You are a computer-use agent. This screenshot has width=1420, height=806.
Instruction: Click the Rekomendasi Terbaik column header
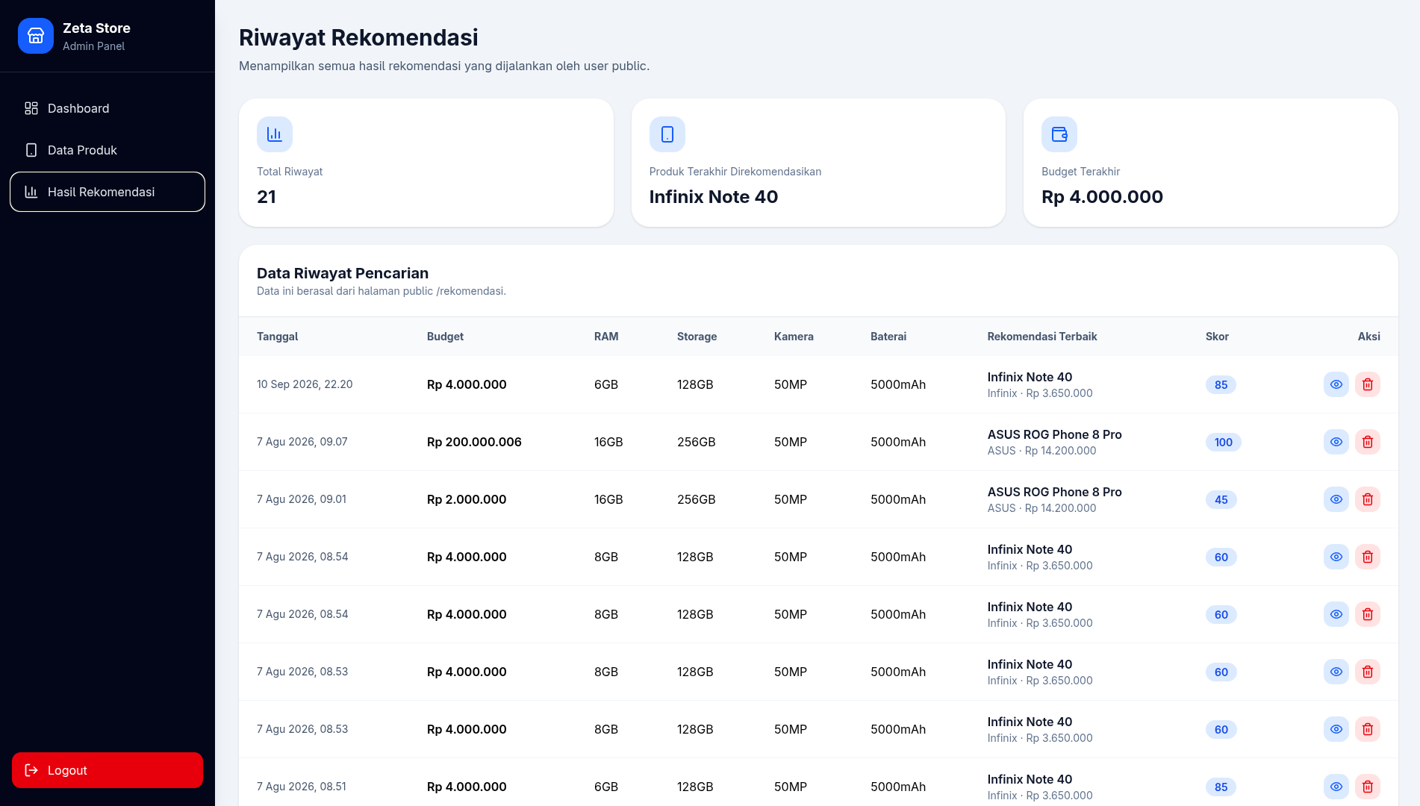(1042, 337)
